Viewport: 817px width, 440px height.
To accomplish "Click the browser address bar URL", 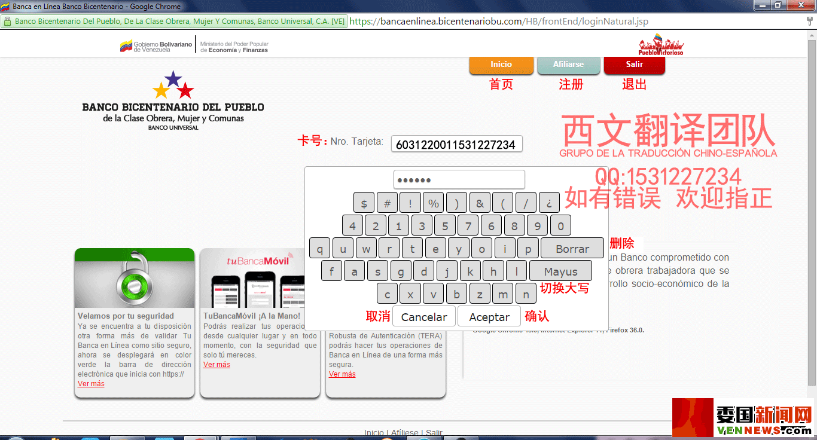I will pos(499,22).
